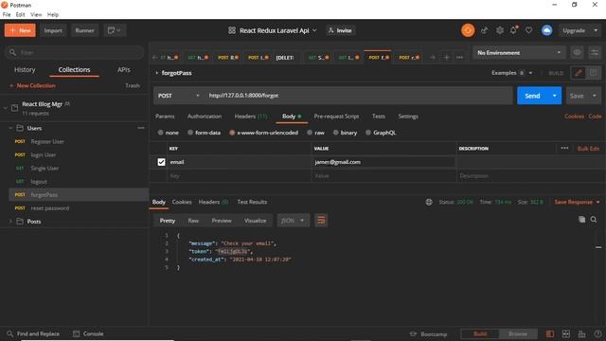Click the sidebar filter search field

(74, 52)
